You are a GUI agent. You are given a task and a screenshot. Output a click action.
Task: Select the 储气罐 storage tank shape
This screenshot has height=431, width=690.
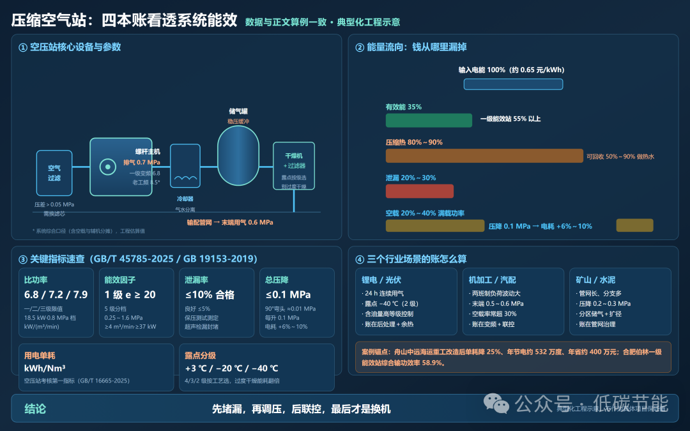(x=238, y=155)
